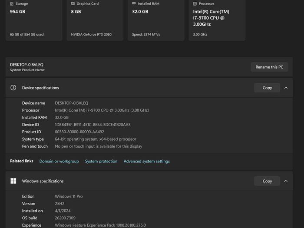Select the Device ID value 1D8B435F-B911-451C-8E54-3DCE41B20AA3
The height and width of the screenshot is (228, 304).
click(93, 125)
